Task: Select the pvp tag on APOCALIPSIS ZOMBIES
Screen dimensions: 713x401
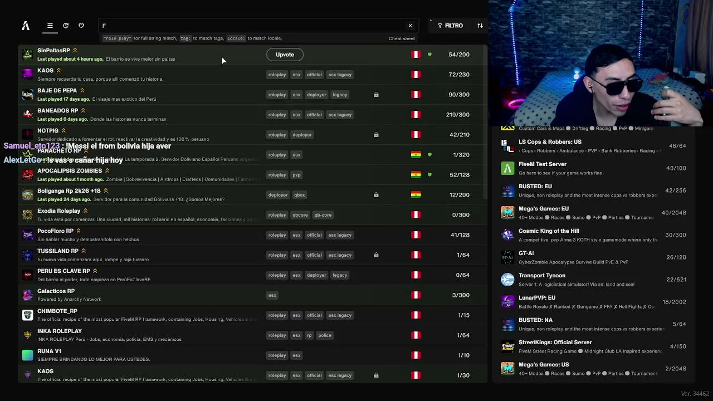Action: click(296, 175)
